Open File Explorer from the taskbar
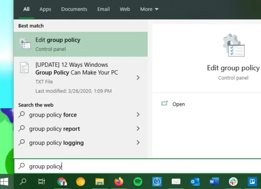Image resolution: width=261 pixels, height=189 pixels. (100, 182)
